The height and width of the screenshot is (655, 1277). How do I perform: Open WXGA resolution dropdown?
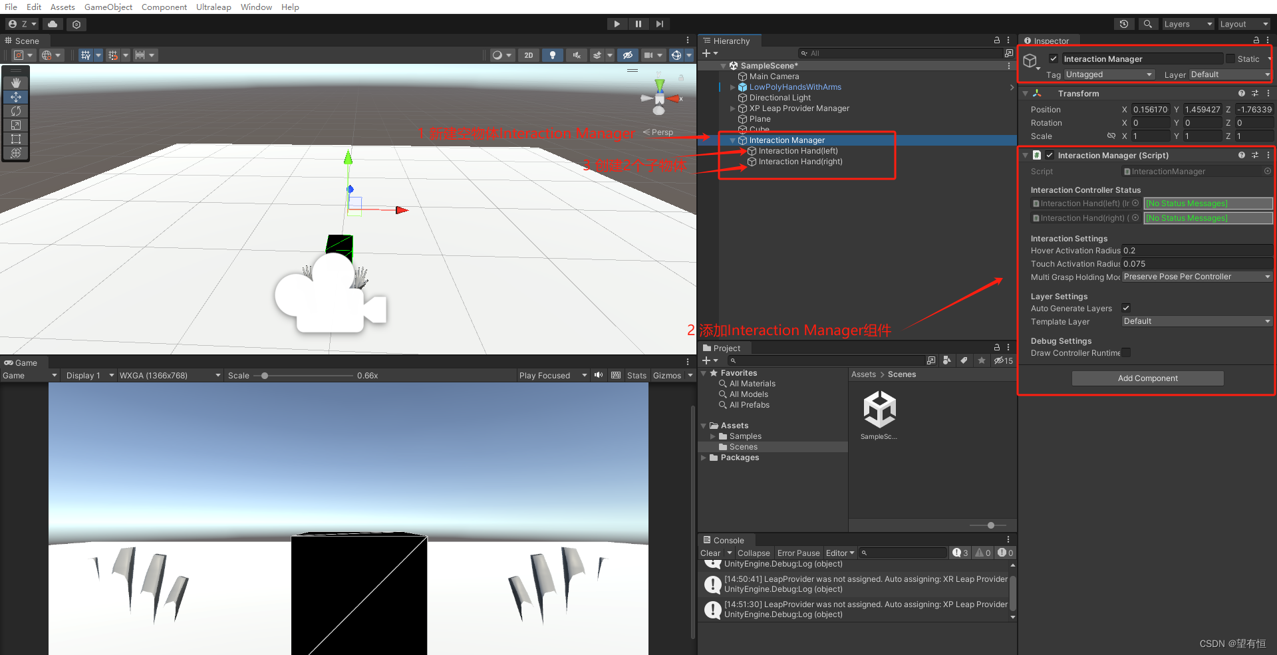click(170, 375)
